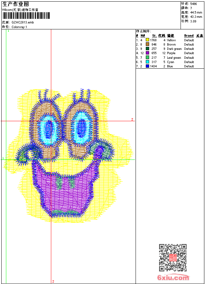Viewport: 205px width, 284px height.
Task: Select stitch count 257 in Dark green row
Action: tap(154, 49)
